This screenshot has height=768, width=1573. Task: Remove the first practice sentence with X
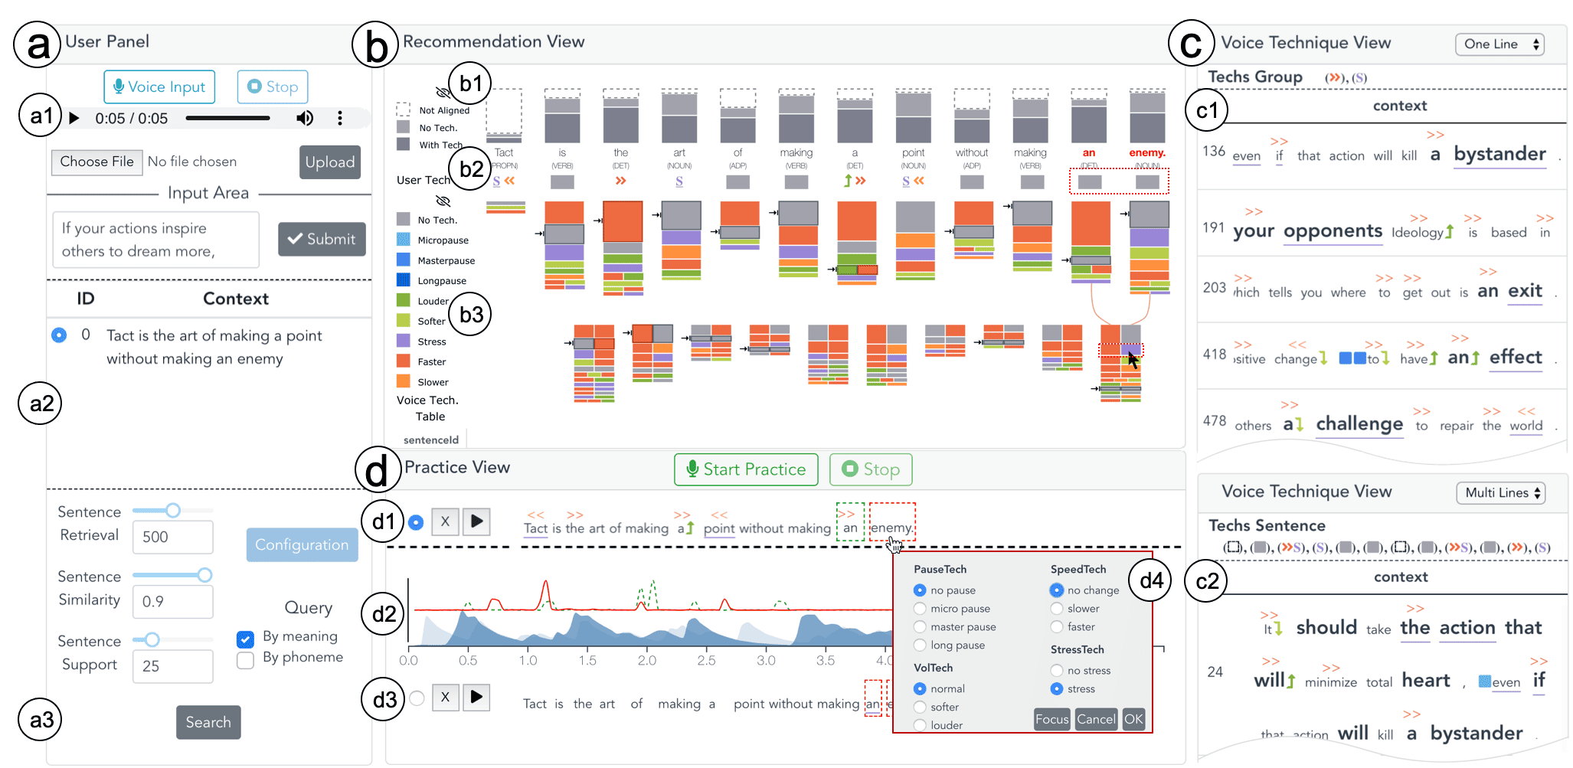click(x=445, y=521)
